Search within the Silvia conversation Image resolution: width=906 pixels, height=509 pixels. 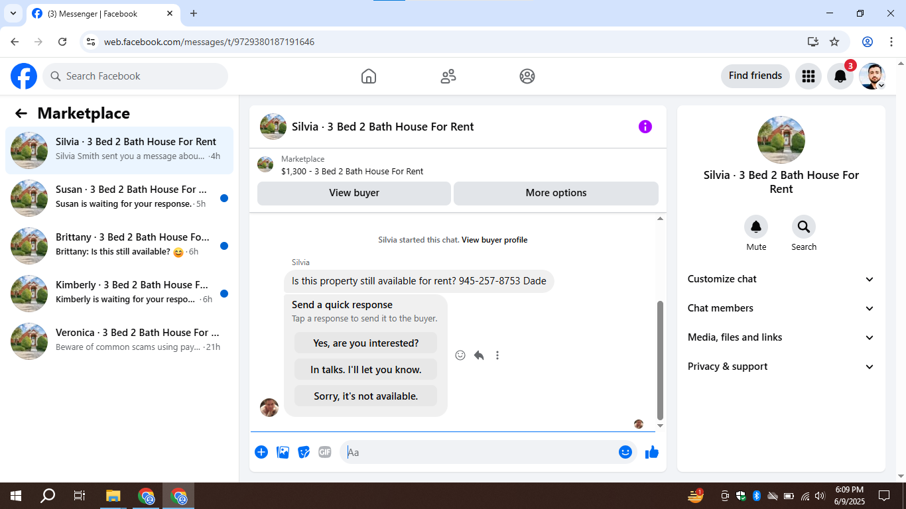(x=804, y=227)
